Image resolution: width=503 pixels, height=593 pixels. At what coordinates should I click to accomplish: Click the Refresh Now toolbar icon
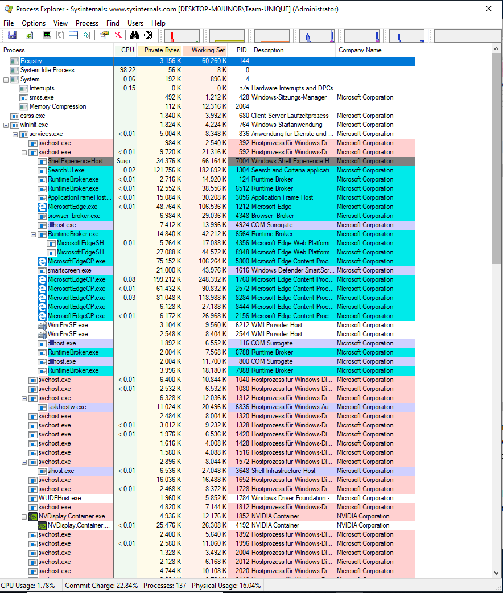tap(29, 35)
